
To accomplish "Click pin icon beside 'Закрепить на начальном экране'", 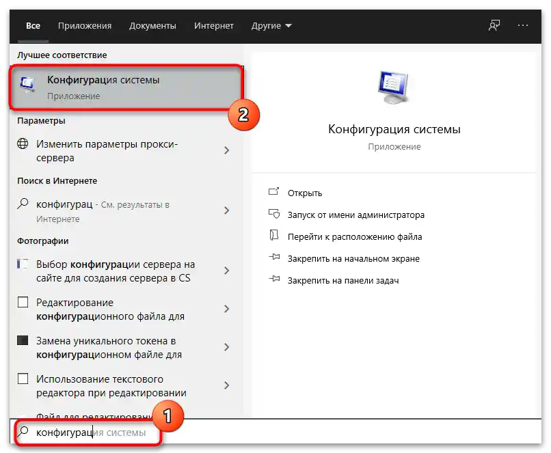I will pyautogui.click(x=274, y=258).
